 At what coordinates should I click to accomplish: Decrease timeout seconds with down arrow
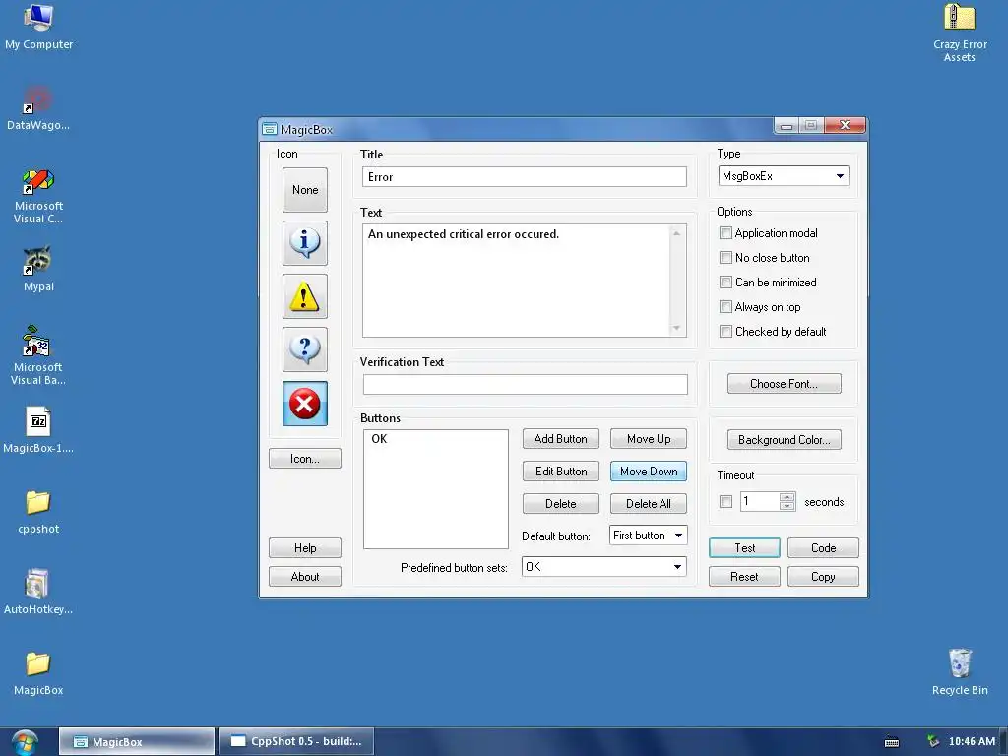[x=787, y=506]
